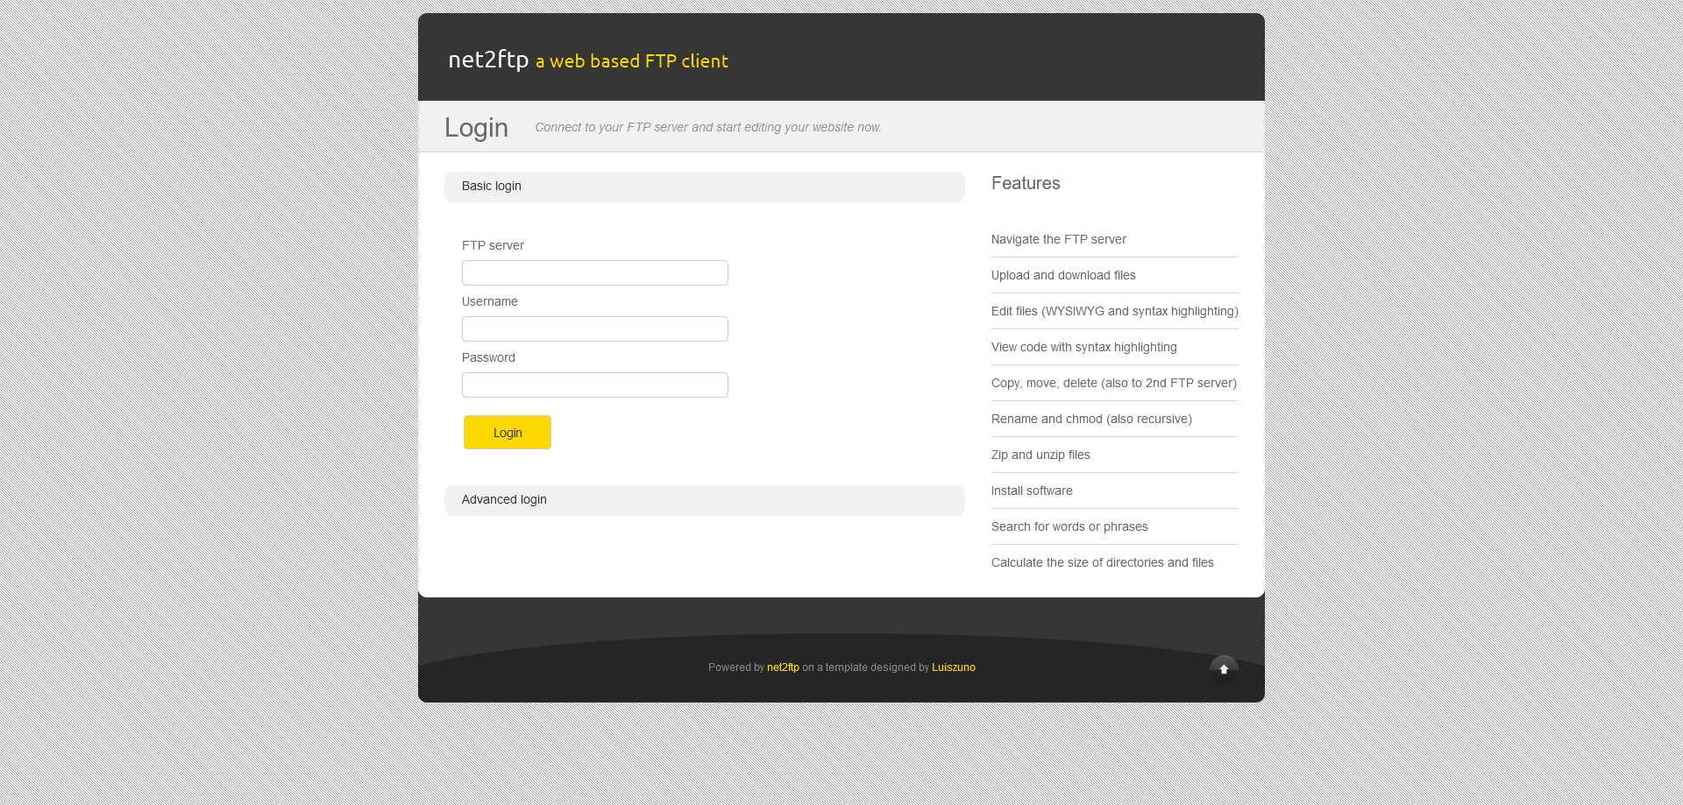Click the scroll-to-top arrow icon in footer
Image resolution: width=1683 pixels, height=805 pixels.
pos(1224,669)
